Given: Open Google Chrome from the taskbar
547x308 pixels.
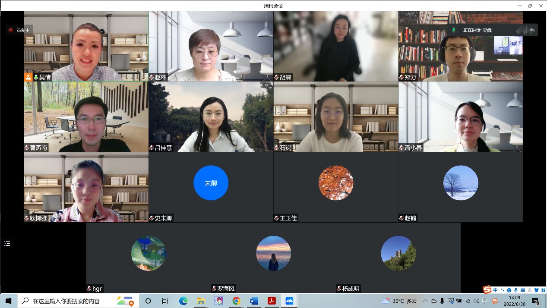Looking at the screenshot, I should coord(236,301).
